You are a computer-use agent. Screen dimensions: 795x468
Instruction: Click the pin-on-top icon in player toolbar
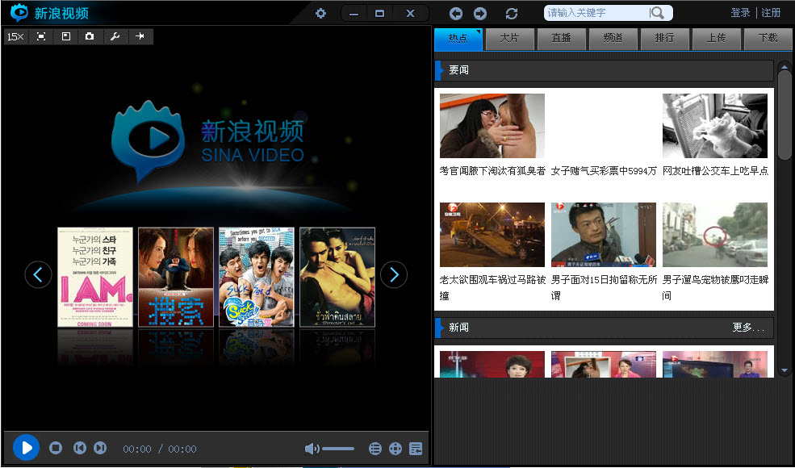(140, 36)
